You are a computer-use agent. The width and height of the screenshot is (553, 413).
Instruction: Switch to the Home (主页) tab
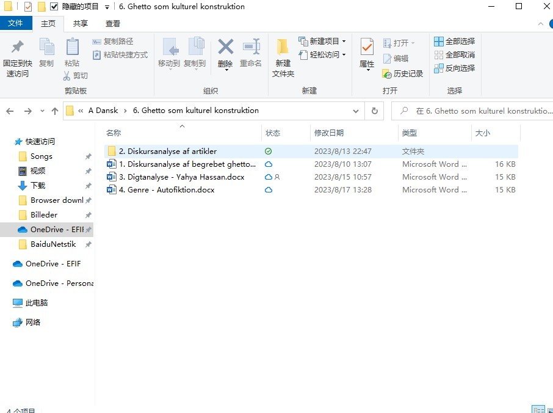click(x=48, y=23)
